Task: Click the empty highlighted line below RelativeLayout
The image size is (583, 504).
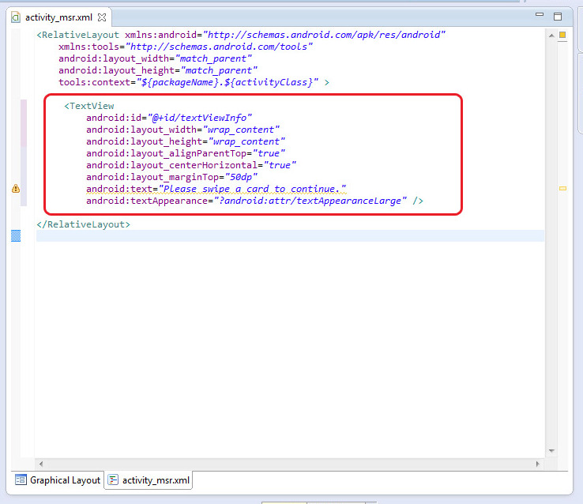Action: [x=284, y=236]
